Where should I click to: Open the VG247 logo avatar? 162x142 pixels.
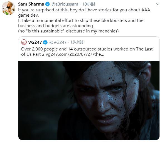pos(24,42)
